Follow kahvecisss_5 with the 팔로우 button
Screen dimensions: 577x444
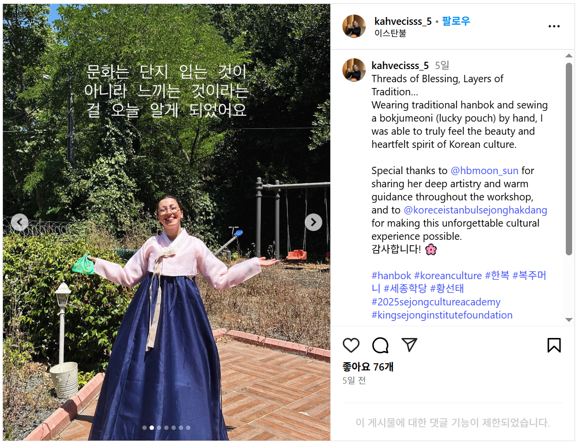point(456,21)
